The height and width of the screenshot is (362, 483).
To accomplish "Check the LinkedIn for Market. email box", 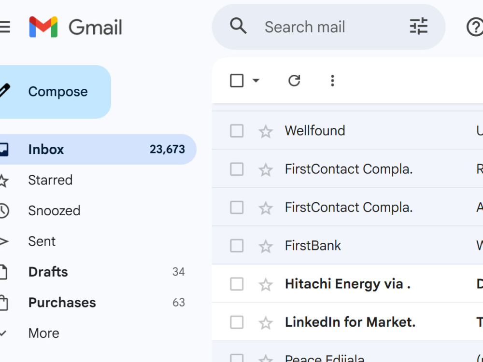I will pyautogui.click(x=237, y=322).
